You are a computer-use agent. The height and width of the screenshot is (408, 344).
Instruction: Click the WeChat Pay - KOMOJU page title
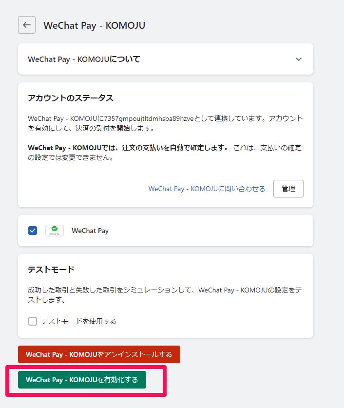coord(95,25)
